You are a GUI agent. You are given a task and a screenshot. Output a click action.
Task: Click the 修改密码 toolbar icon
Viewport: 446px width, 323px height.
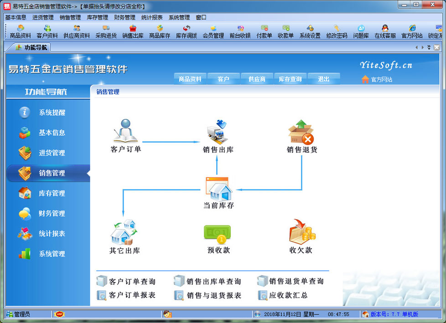pyautogui.click(x=337, y=31)
